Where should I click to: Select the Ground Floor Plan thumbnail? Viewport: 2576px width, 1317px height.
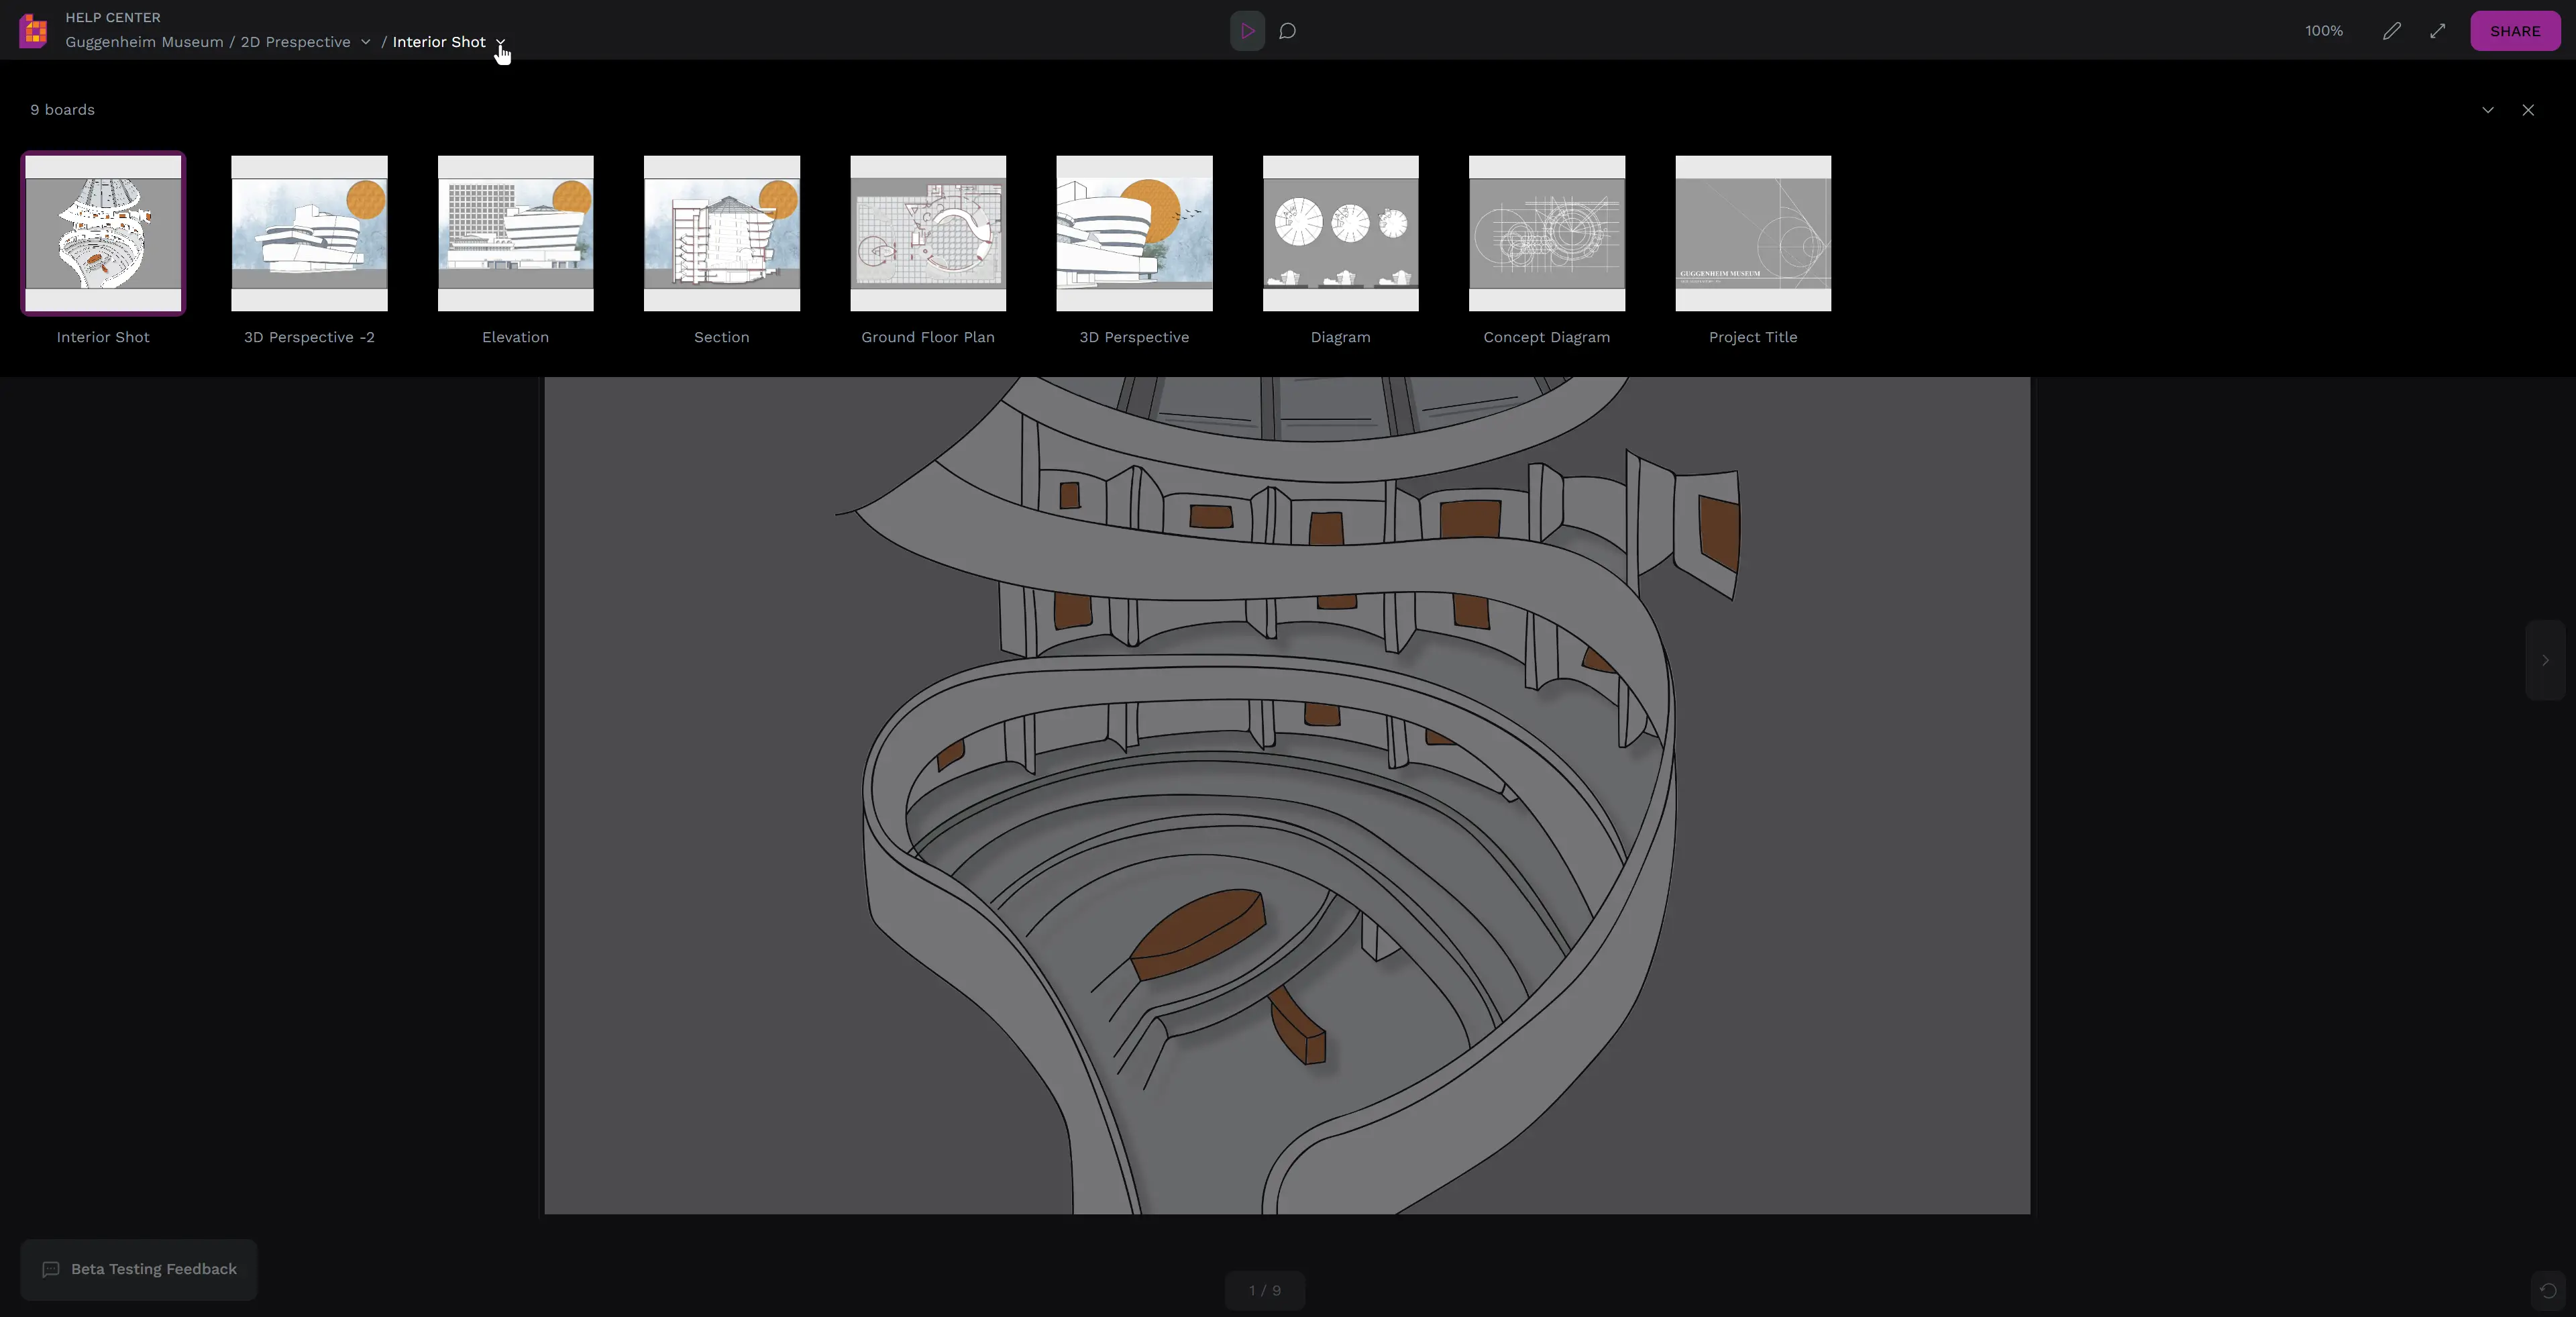[x=927, y=233]
